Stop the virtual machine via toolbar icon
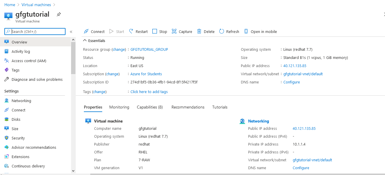385x175 pixels. coord(159,31)
